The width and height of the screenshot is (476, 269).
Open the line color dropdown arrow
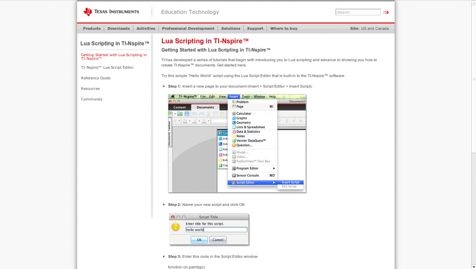click(199, 121)
